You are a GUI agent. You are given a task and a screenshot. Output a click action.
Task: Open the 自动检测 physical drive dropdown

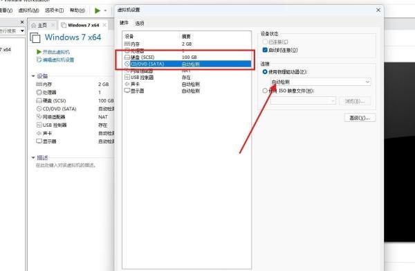[x=320, y=82]
